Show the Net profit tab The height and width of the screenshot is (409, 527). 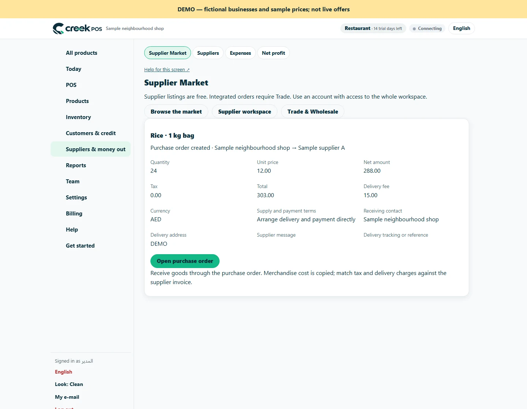coord(273,53)
